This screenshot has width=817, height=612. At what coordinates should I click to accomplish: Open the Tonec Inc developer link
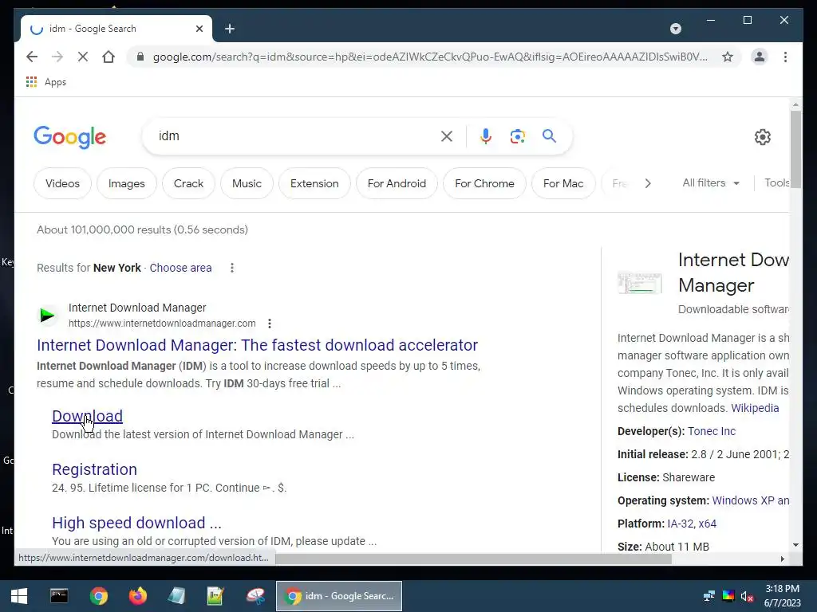712,431
